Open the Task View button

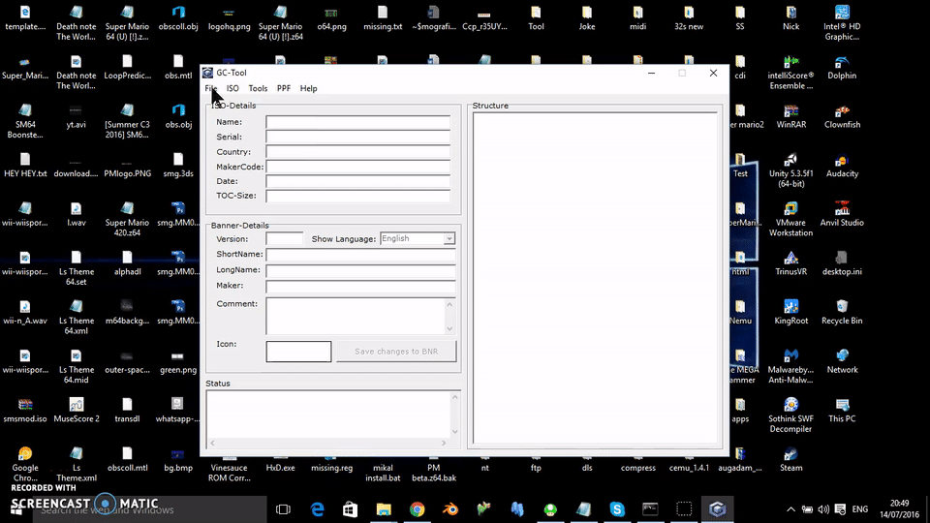pyautogui.click(x=283, y=509)
